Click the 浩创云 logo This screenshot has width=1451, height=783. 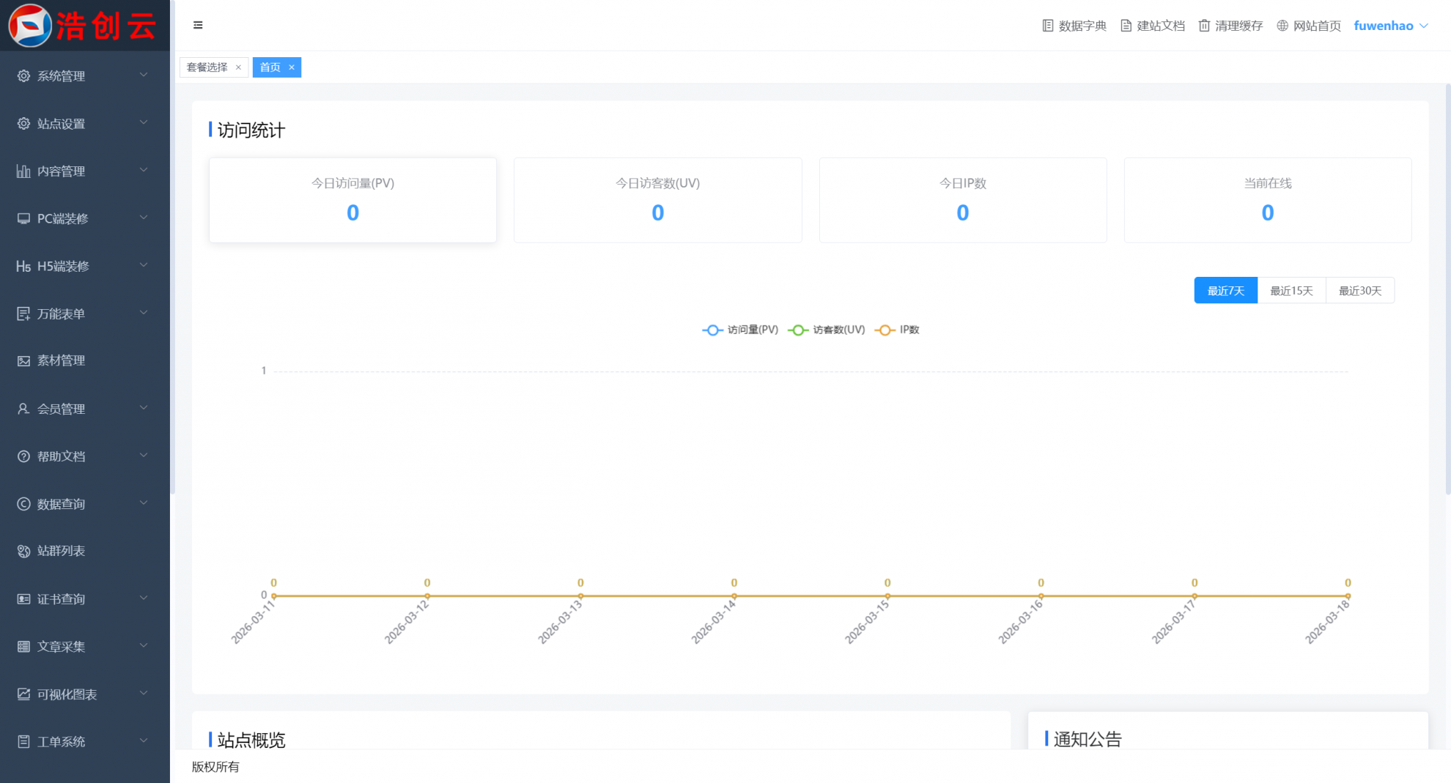click(x=84, y=26)
